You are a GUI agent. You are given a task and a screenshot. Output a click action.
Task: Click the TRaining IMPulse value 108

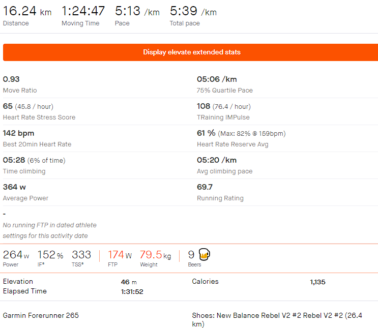(x=203, y=107)
